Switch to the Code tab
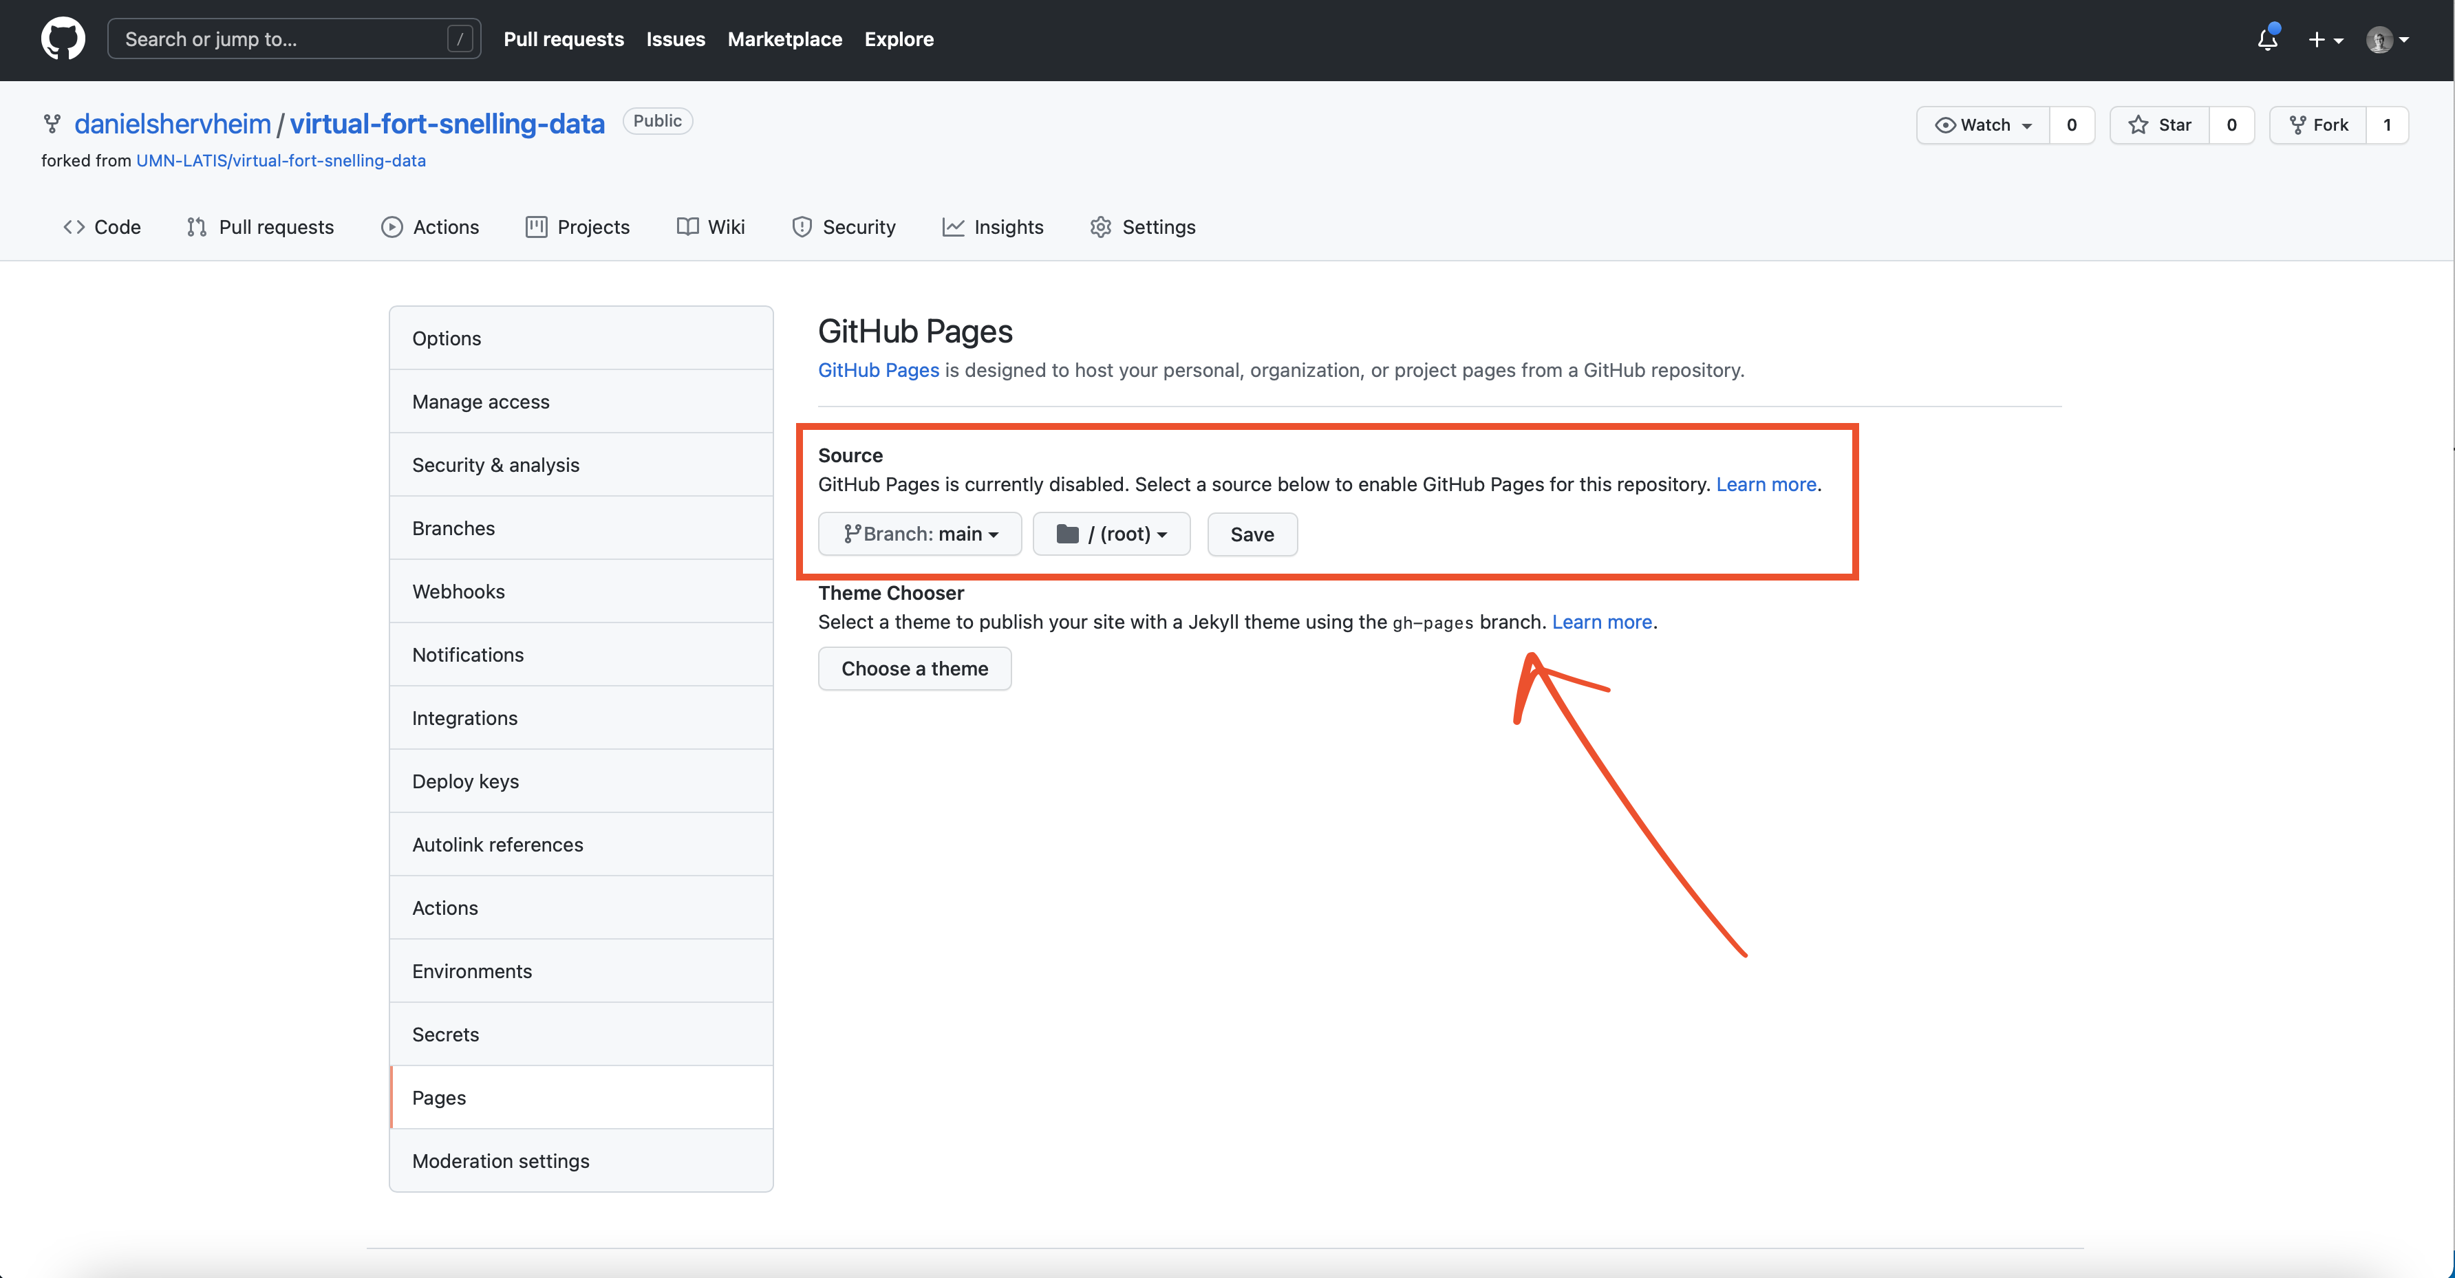The image size is (2455, 1278). pos(102,227)
